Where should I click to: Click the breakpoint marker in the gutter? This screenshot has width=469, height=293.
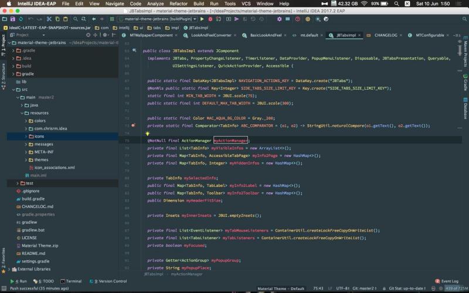134,125
